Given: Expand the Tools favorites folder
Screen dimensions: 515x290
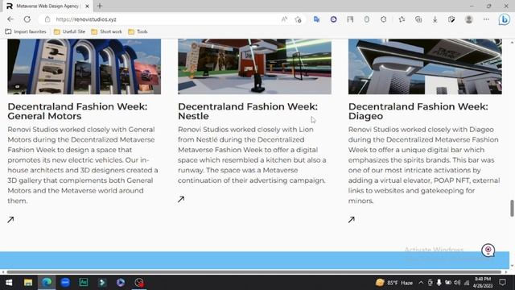Looking at the screenshot, I should [x=138, y=31].
